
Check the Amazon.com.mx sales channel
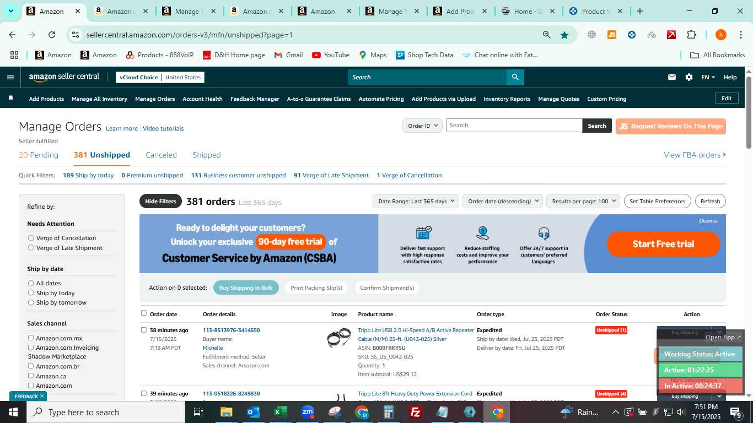tap(31, 338)
